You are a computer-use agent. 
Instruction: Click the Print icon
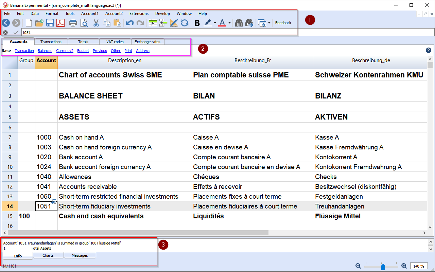click(73, 23)
